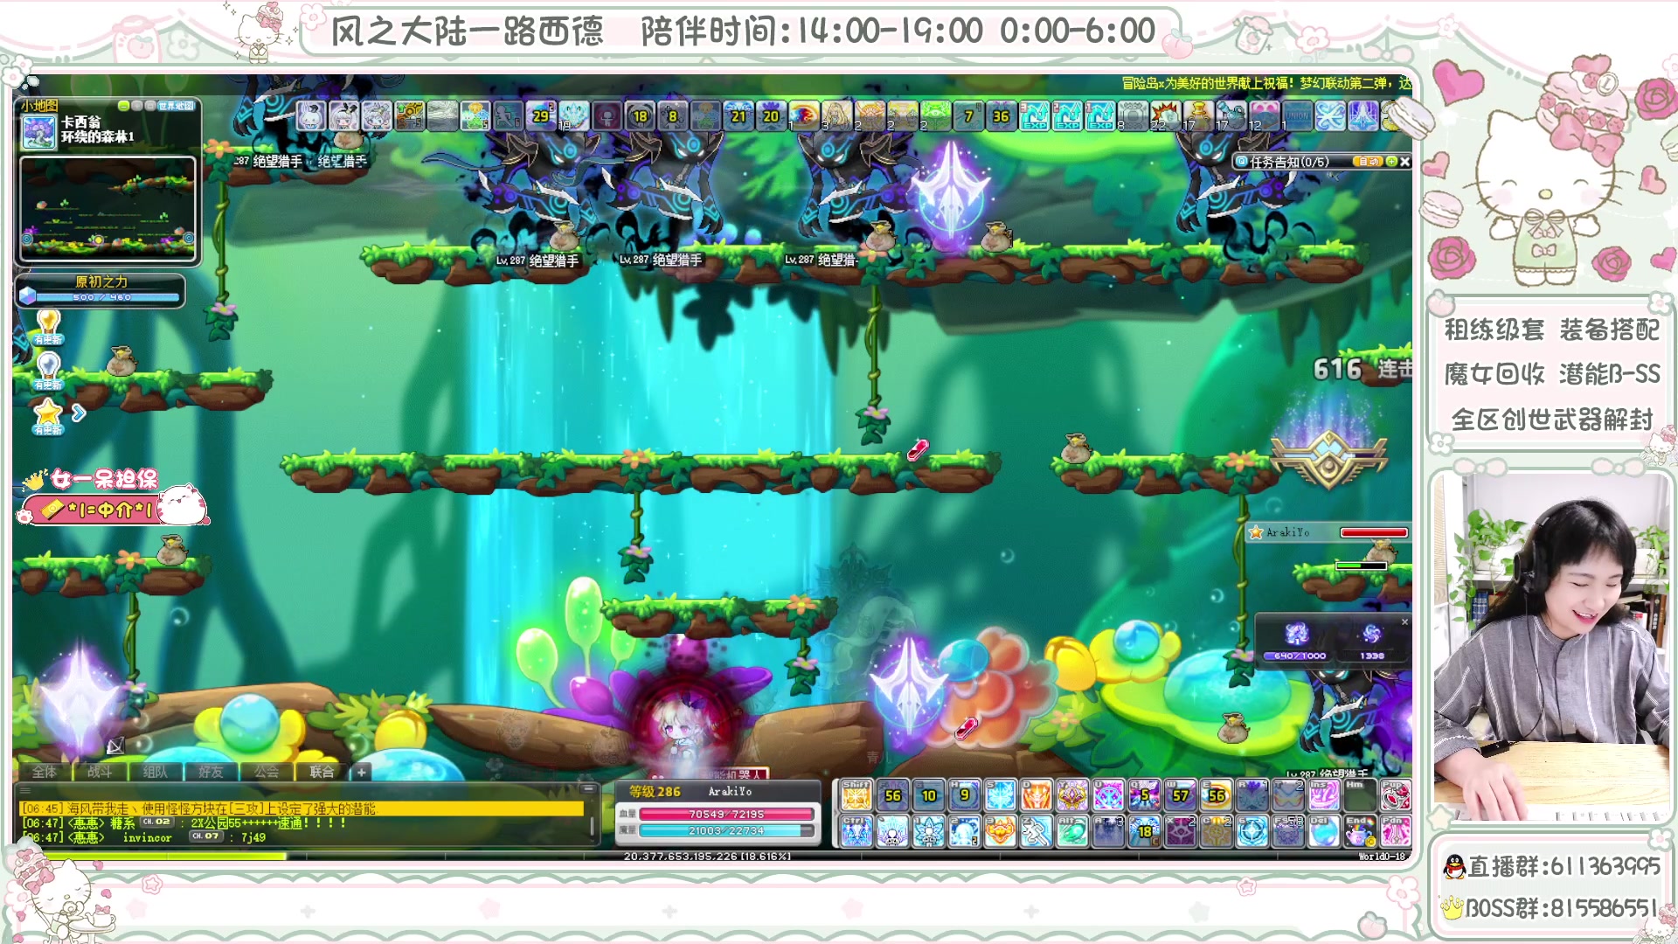The width and height of the screenshot is (1678, 944).
Task: Click the map thumbnail icon beside 卡西翁
Action: pos(38,131)
